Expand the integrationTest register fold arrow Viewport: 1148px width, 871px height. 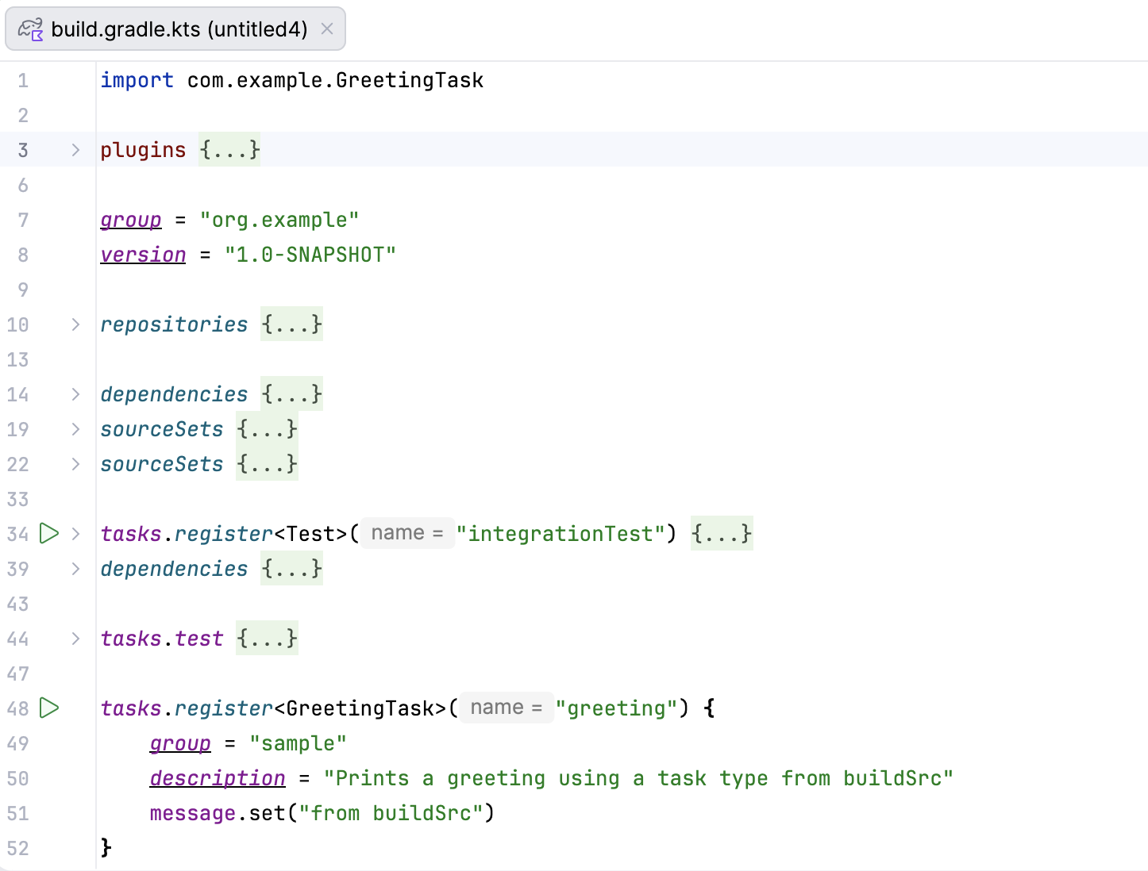pos(75,534)
